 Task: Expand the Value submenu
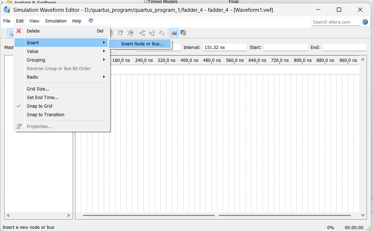(x=62, y=51)
